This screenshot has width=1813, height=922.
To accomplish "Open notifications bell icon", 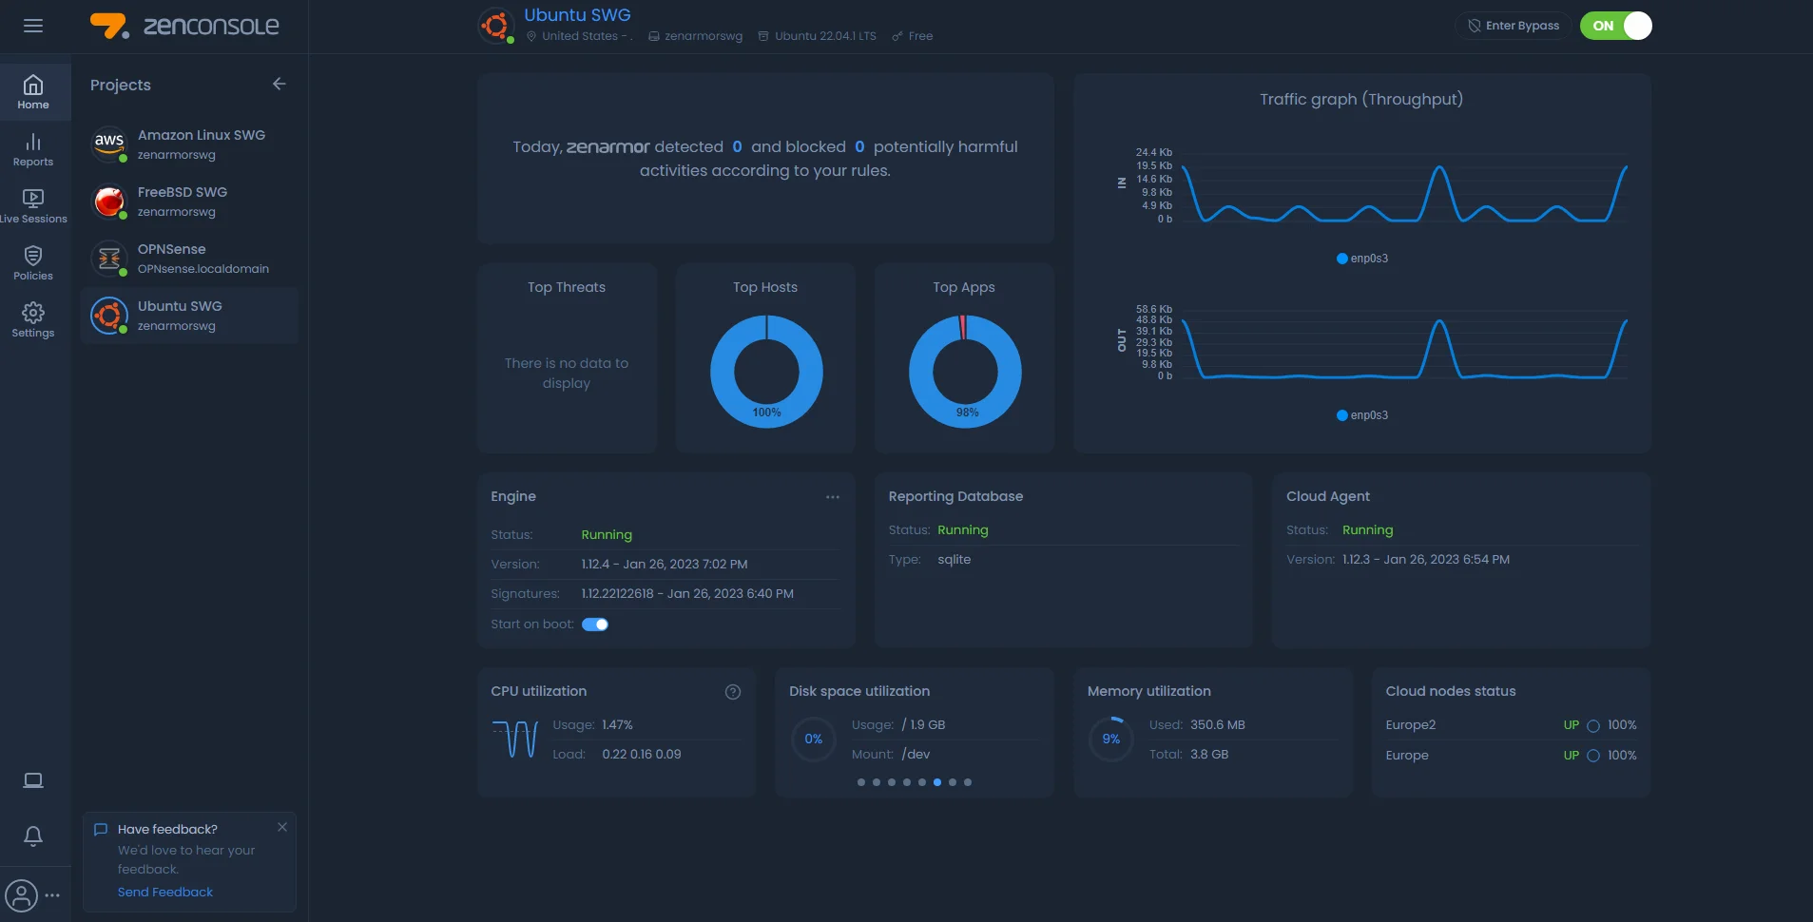I will click(33, 836).
